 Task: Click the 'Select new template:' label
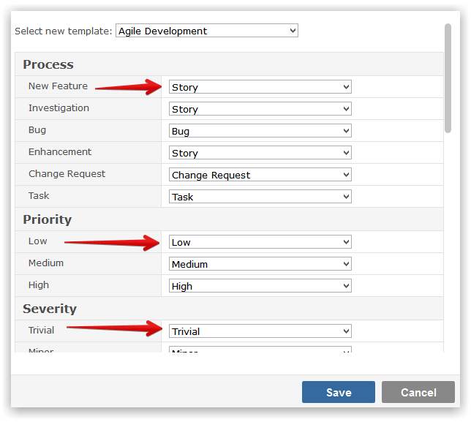(x=64, y=31)
